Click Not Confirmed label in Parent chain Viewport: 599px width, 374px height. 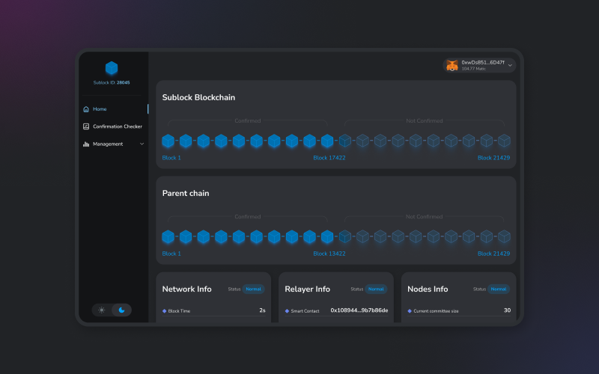pyautogui.click(x=425, y=216)
